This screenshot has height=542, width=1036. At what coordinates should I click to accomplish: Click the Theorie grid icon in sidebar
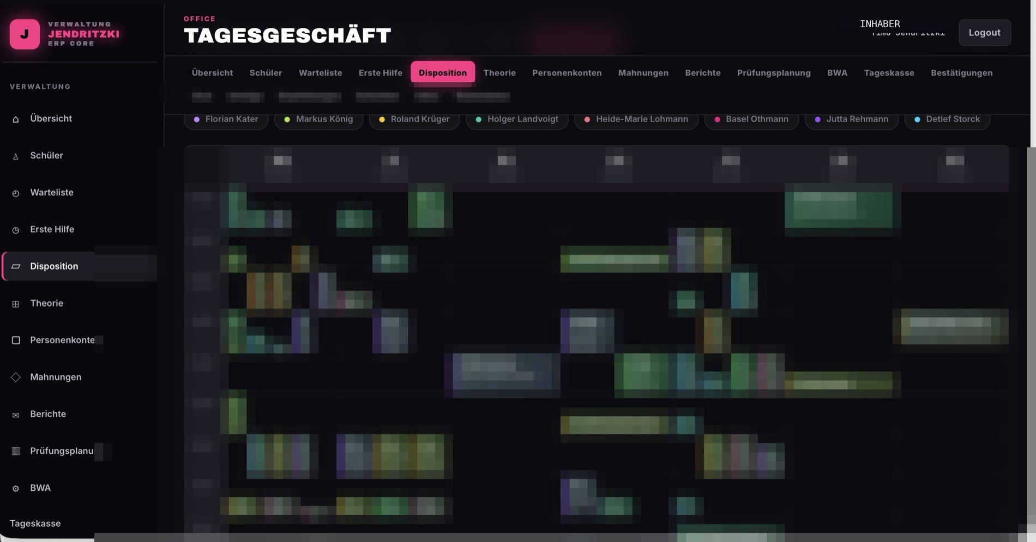16,304
